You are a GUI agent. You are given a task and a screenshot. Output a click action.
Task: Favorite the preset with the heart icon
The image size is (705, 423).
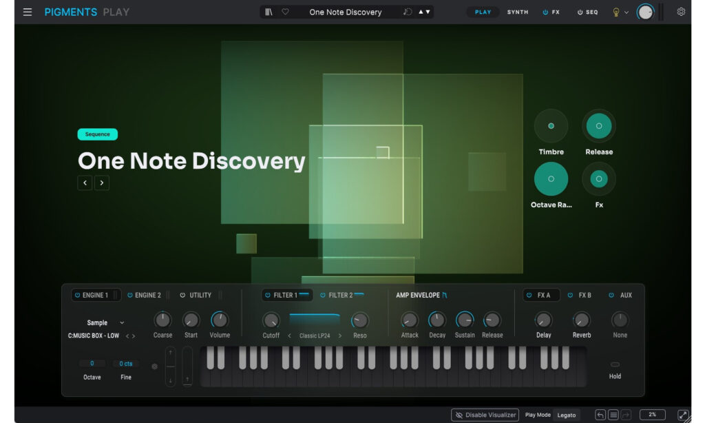tap(285, 12)
